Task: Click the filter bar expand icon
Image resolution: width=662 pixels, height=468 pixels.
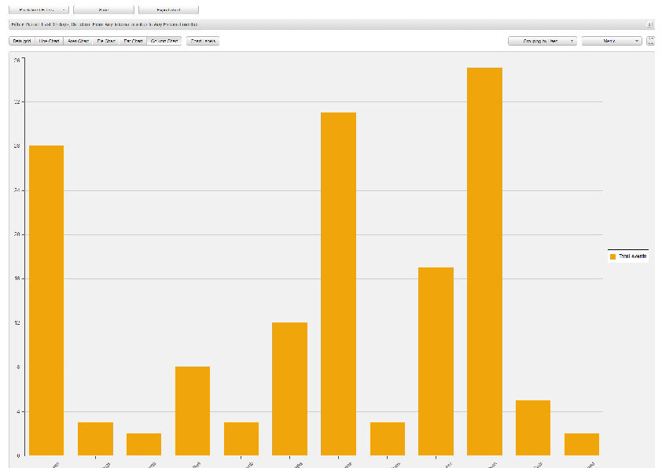Action: point(649,24)
